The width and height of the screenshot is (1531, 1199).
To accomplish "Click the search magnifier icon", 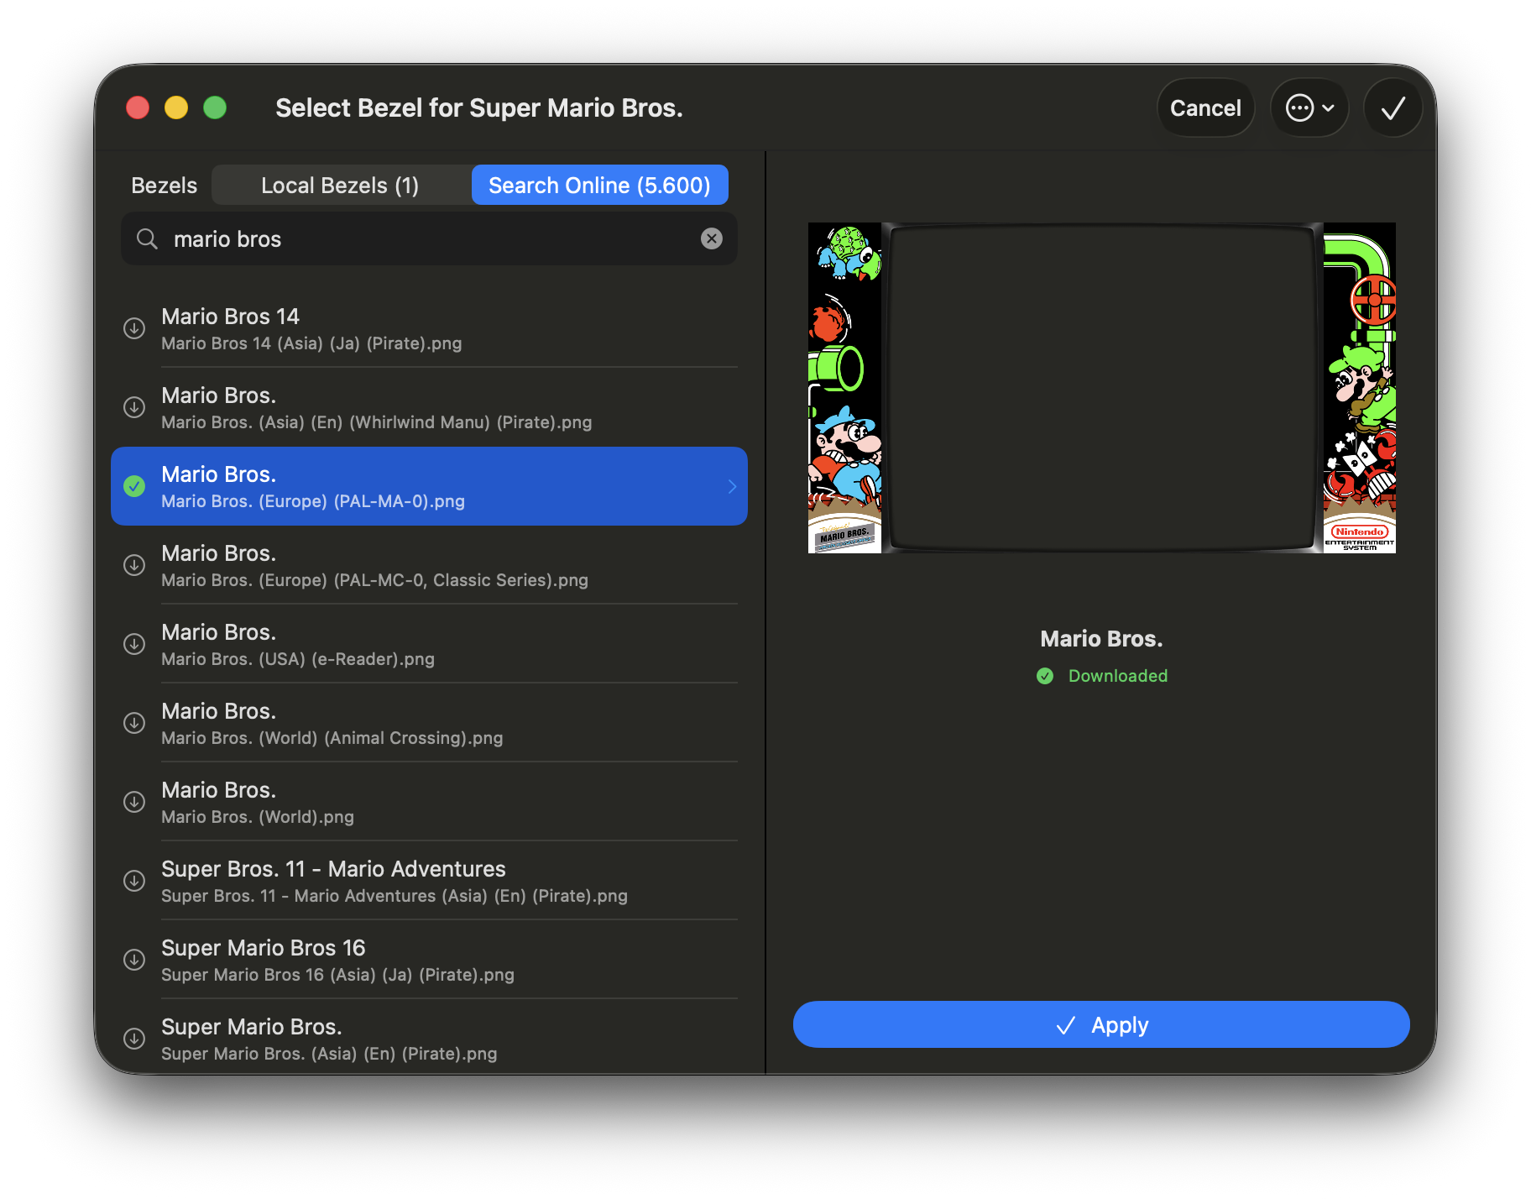I will coord(147,239).
